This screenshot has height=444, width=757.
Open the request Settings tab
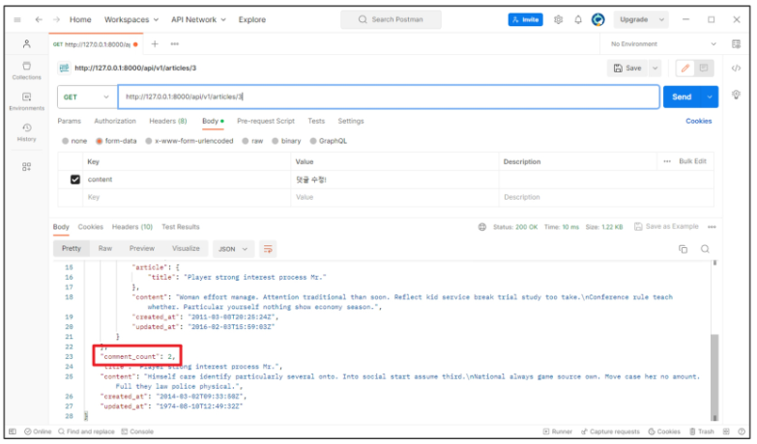[x=351, y=121]
